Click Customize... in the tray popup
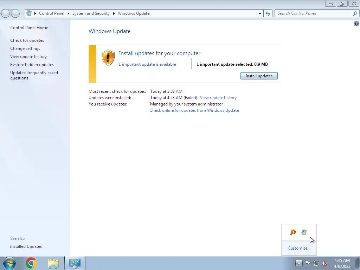 tap(299, 248)
